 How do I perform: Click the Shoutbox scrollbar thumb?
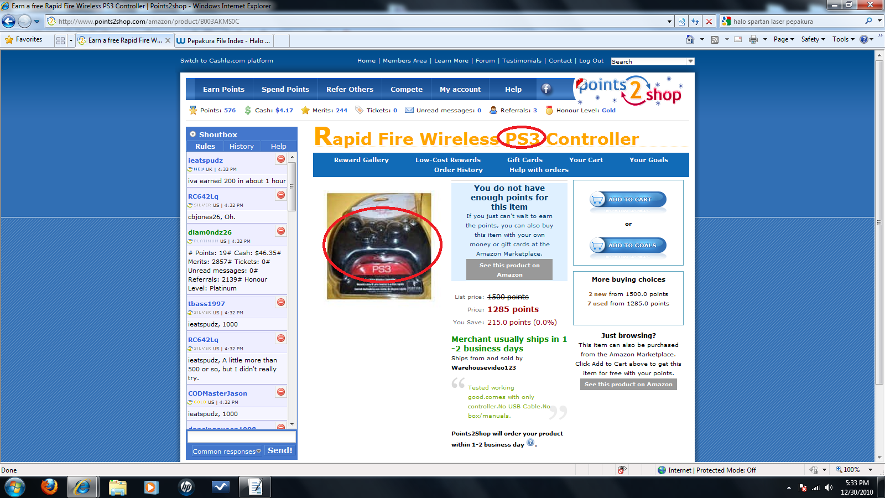coord(291,187)
